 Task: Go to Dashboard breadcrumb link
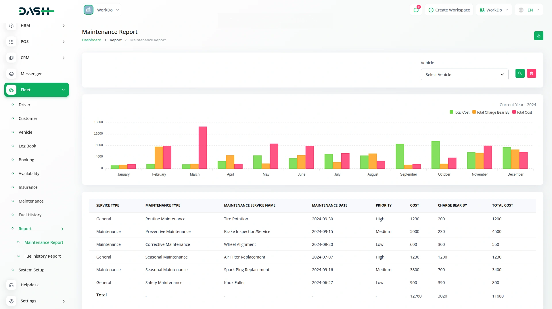coord(91,40)
